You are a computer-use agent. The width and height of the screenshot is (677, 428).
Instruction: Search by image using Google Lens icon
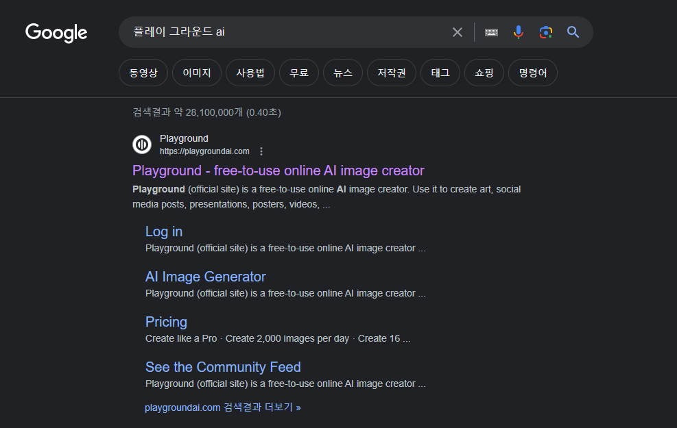point(546,32)
